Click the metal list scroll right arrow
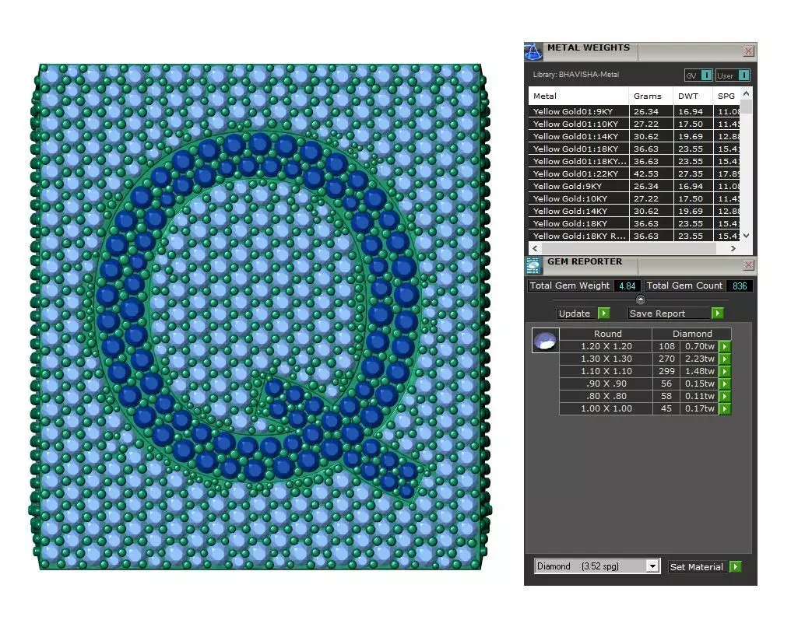The height and width of the screenshot is (627, 805). (x=733, y=248)
